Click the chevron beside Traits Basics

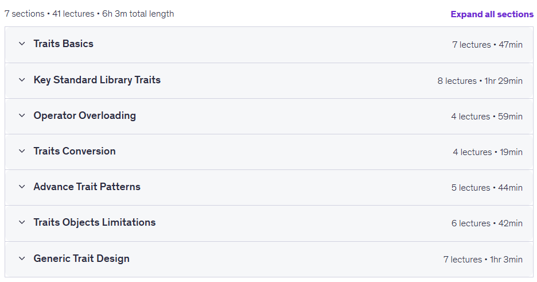coord(22,44)
